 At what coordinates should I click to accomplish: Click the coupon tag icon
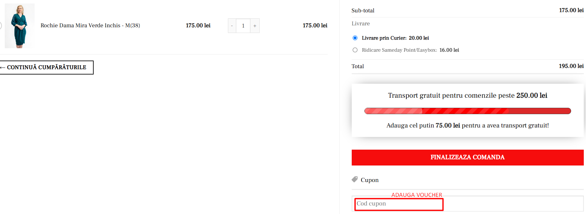click(355, 179)
